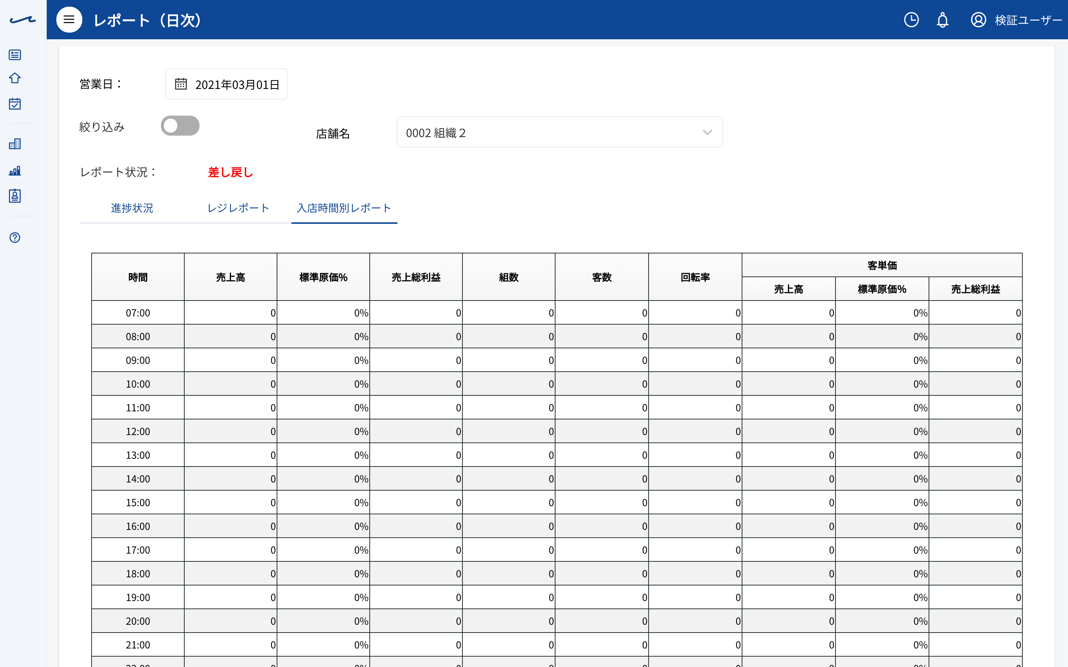Click the main 売上総利益 column header
This screenshot has width=1068, height=667.
tap(416, 277)
